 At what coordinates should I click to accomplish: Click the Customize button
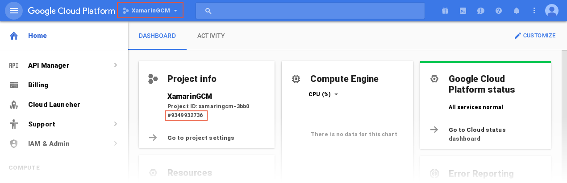(x=535, y=36)
